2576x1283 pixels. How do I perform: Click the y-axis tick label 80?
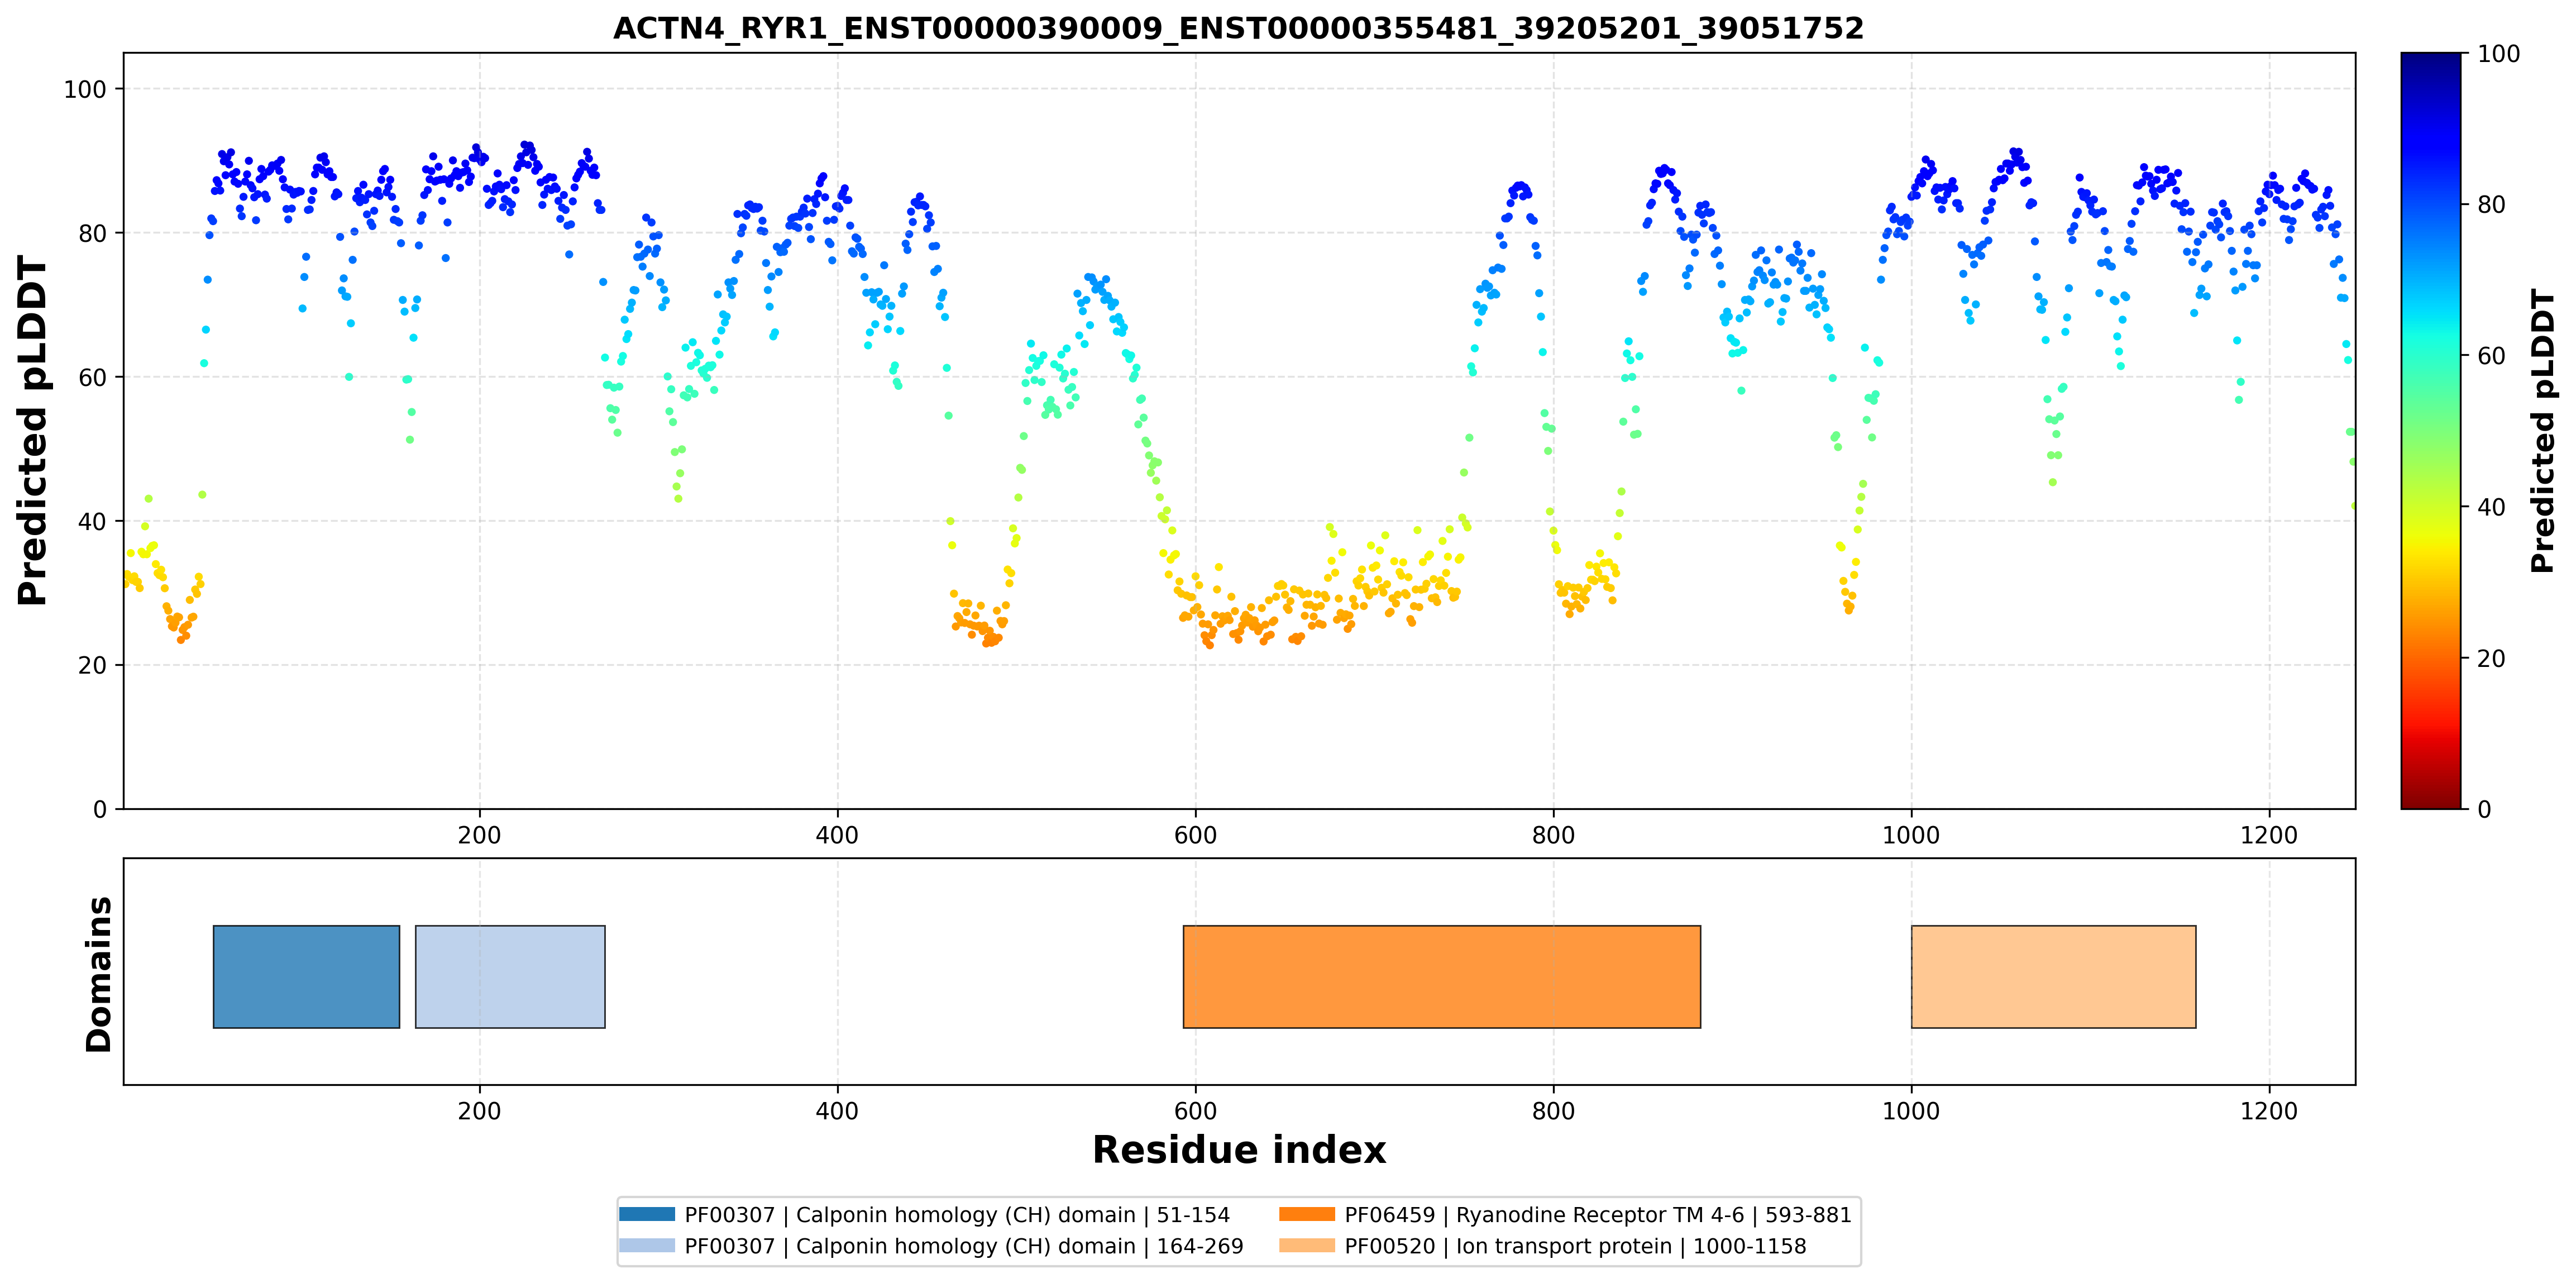[x=92, y=233]
